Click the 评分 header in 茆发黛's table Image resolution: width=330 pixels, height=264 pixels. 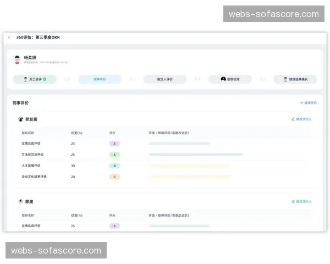pos(112,133)
